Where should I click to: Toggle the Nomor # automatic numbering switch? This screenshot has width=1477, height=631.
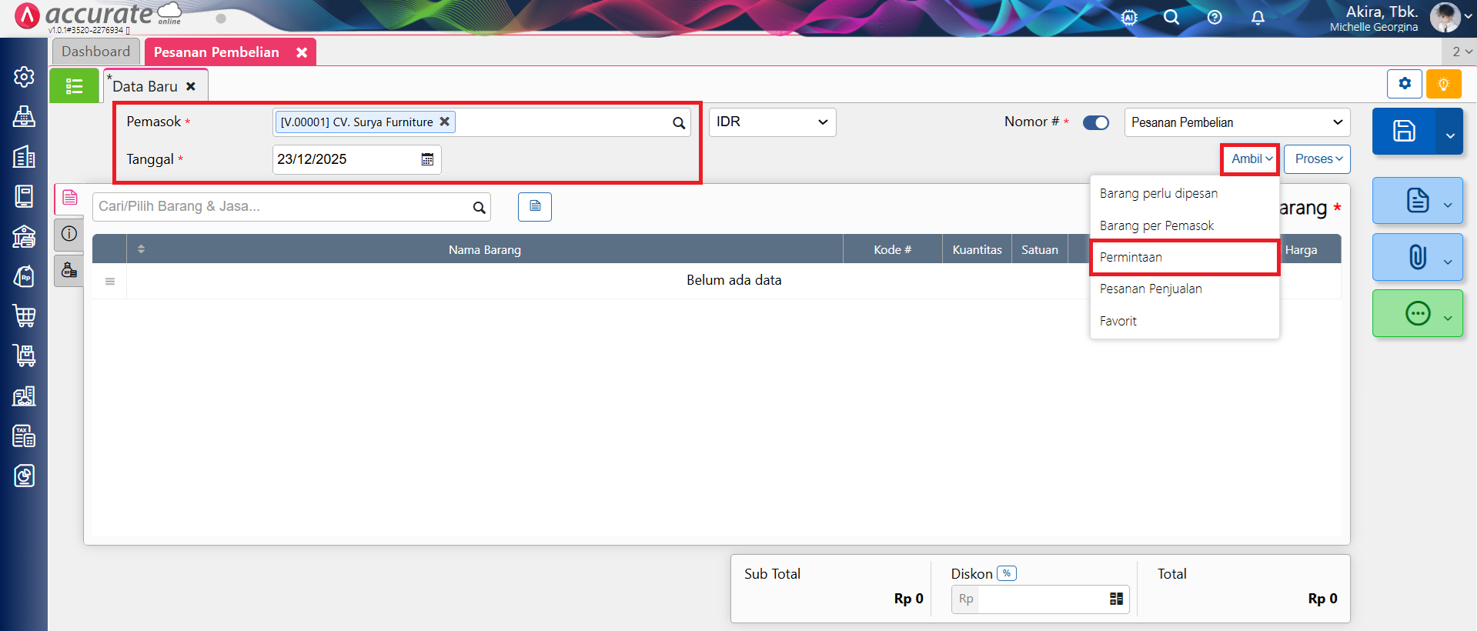click(1095, 122)
